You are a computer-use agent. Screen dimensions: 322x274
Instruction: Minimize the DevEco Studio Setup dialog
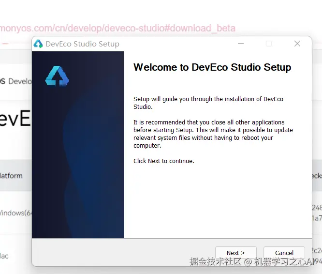(x=241, y=44)
